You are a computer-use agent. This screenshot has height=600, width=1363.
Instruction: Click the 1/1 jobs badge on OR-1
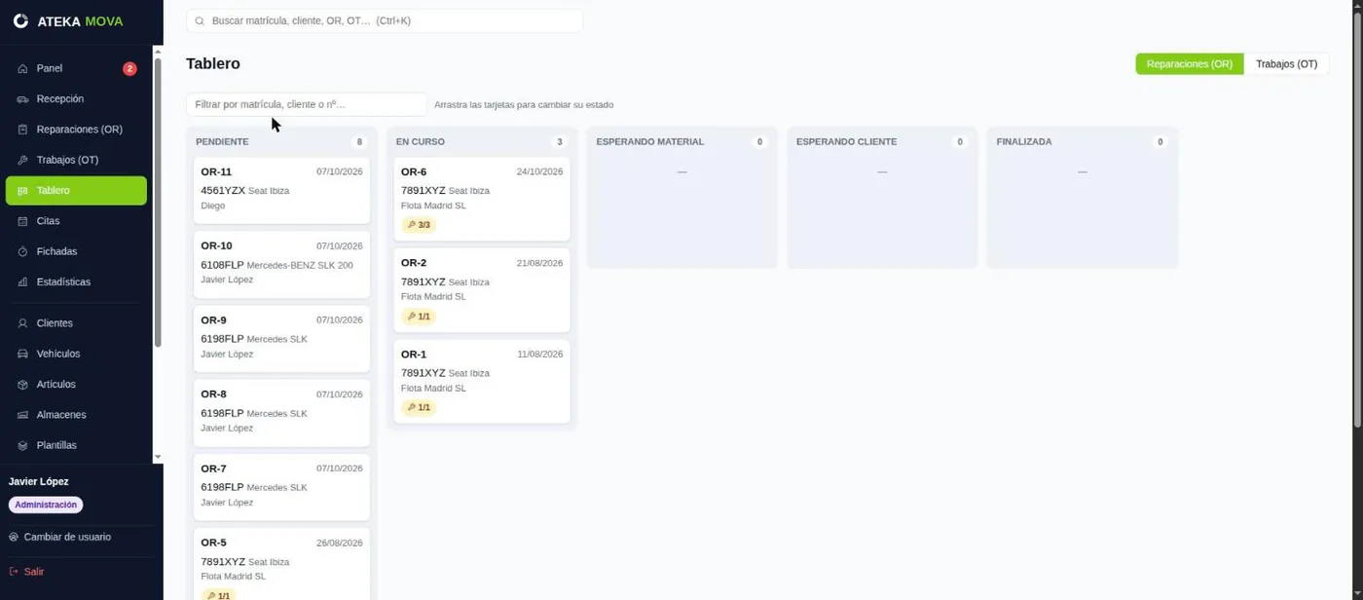(419, 407)
